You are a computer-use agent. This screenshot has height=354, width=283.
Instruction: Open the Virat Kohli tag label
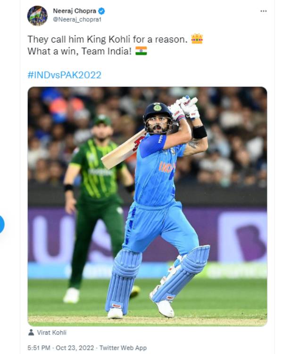pos(52,332)
